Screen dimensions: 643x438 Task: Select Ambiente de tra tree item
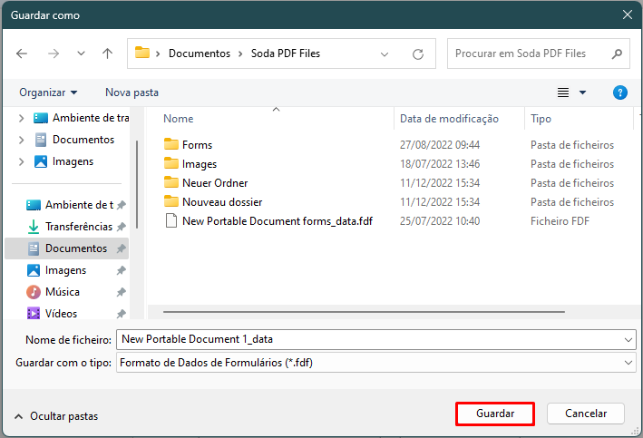82,118
